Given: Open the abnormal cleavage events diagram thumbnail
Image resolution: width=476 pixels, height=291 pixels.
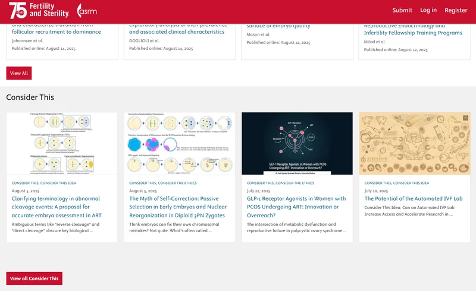Looking at the screenshot, I should [62, 143].
